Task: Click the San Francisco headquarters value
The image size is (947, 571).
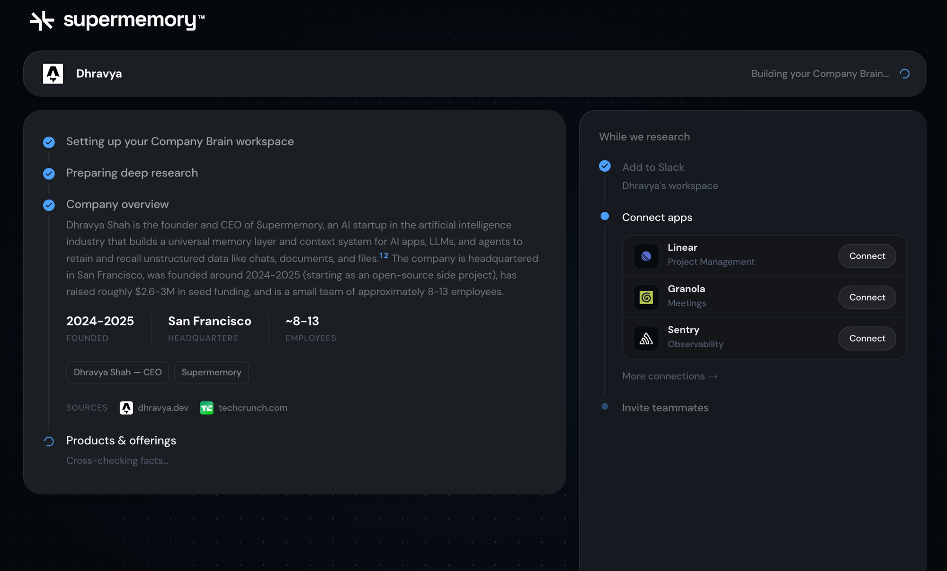Action: click(x=210, y=321)
